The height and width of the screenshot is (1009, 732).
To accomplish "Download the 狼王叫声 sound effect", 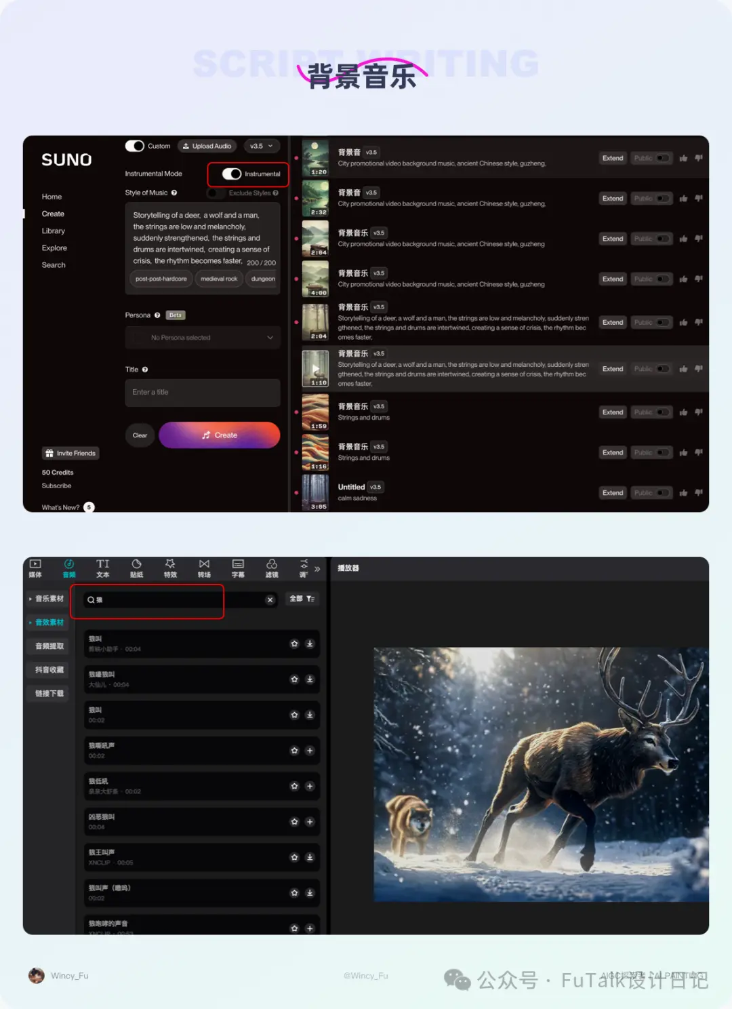I will (310, 857).
